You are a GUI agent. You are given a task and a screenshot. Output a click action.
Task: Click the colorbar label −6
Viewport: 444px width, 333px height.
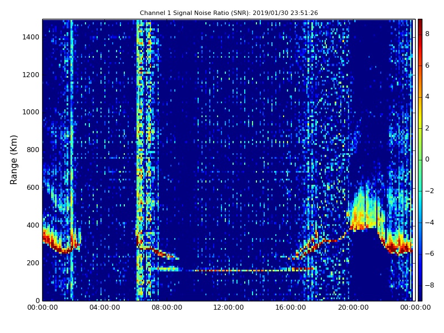tap(430, 254)
